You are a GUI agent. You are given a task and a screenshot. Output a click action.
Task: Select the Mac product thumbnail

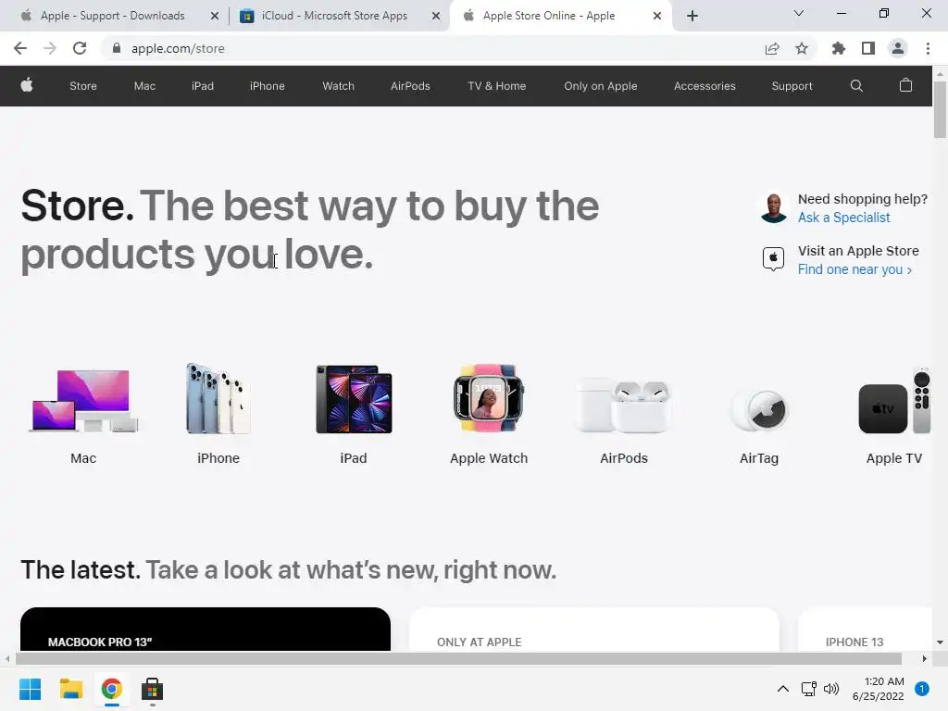(83, 400)
